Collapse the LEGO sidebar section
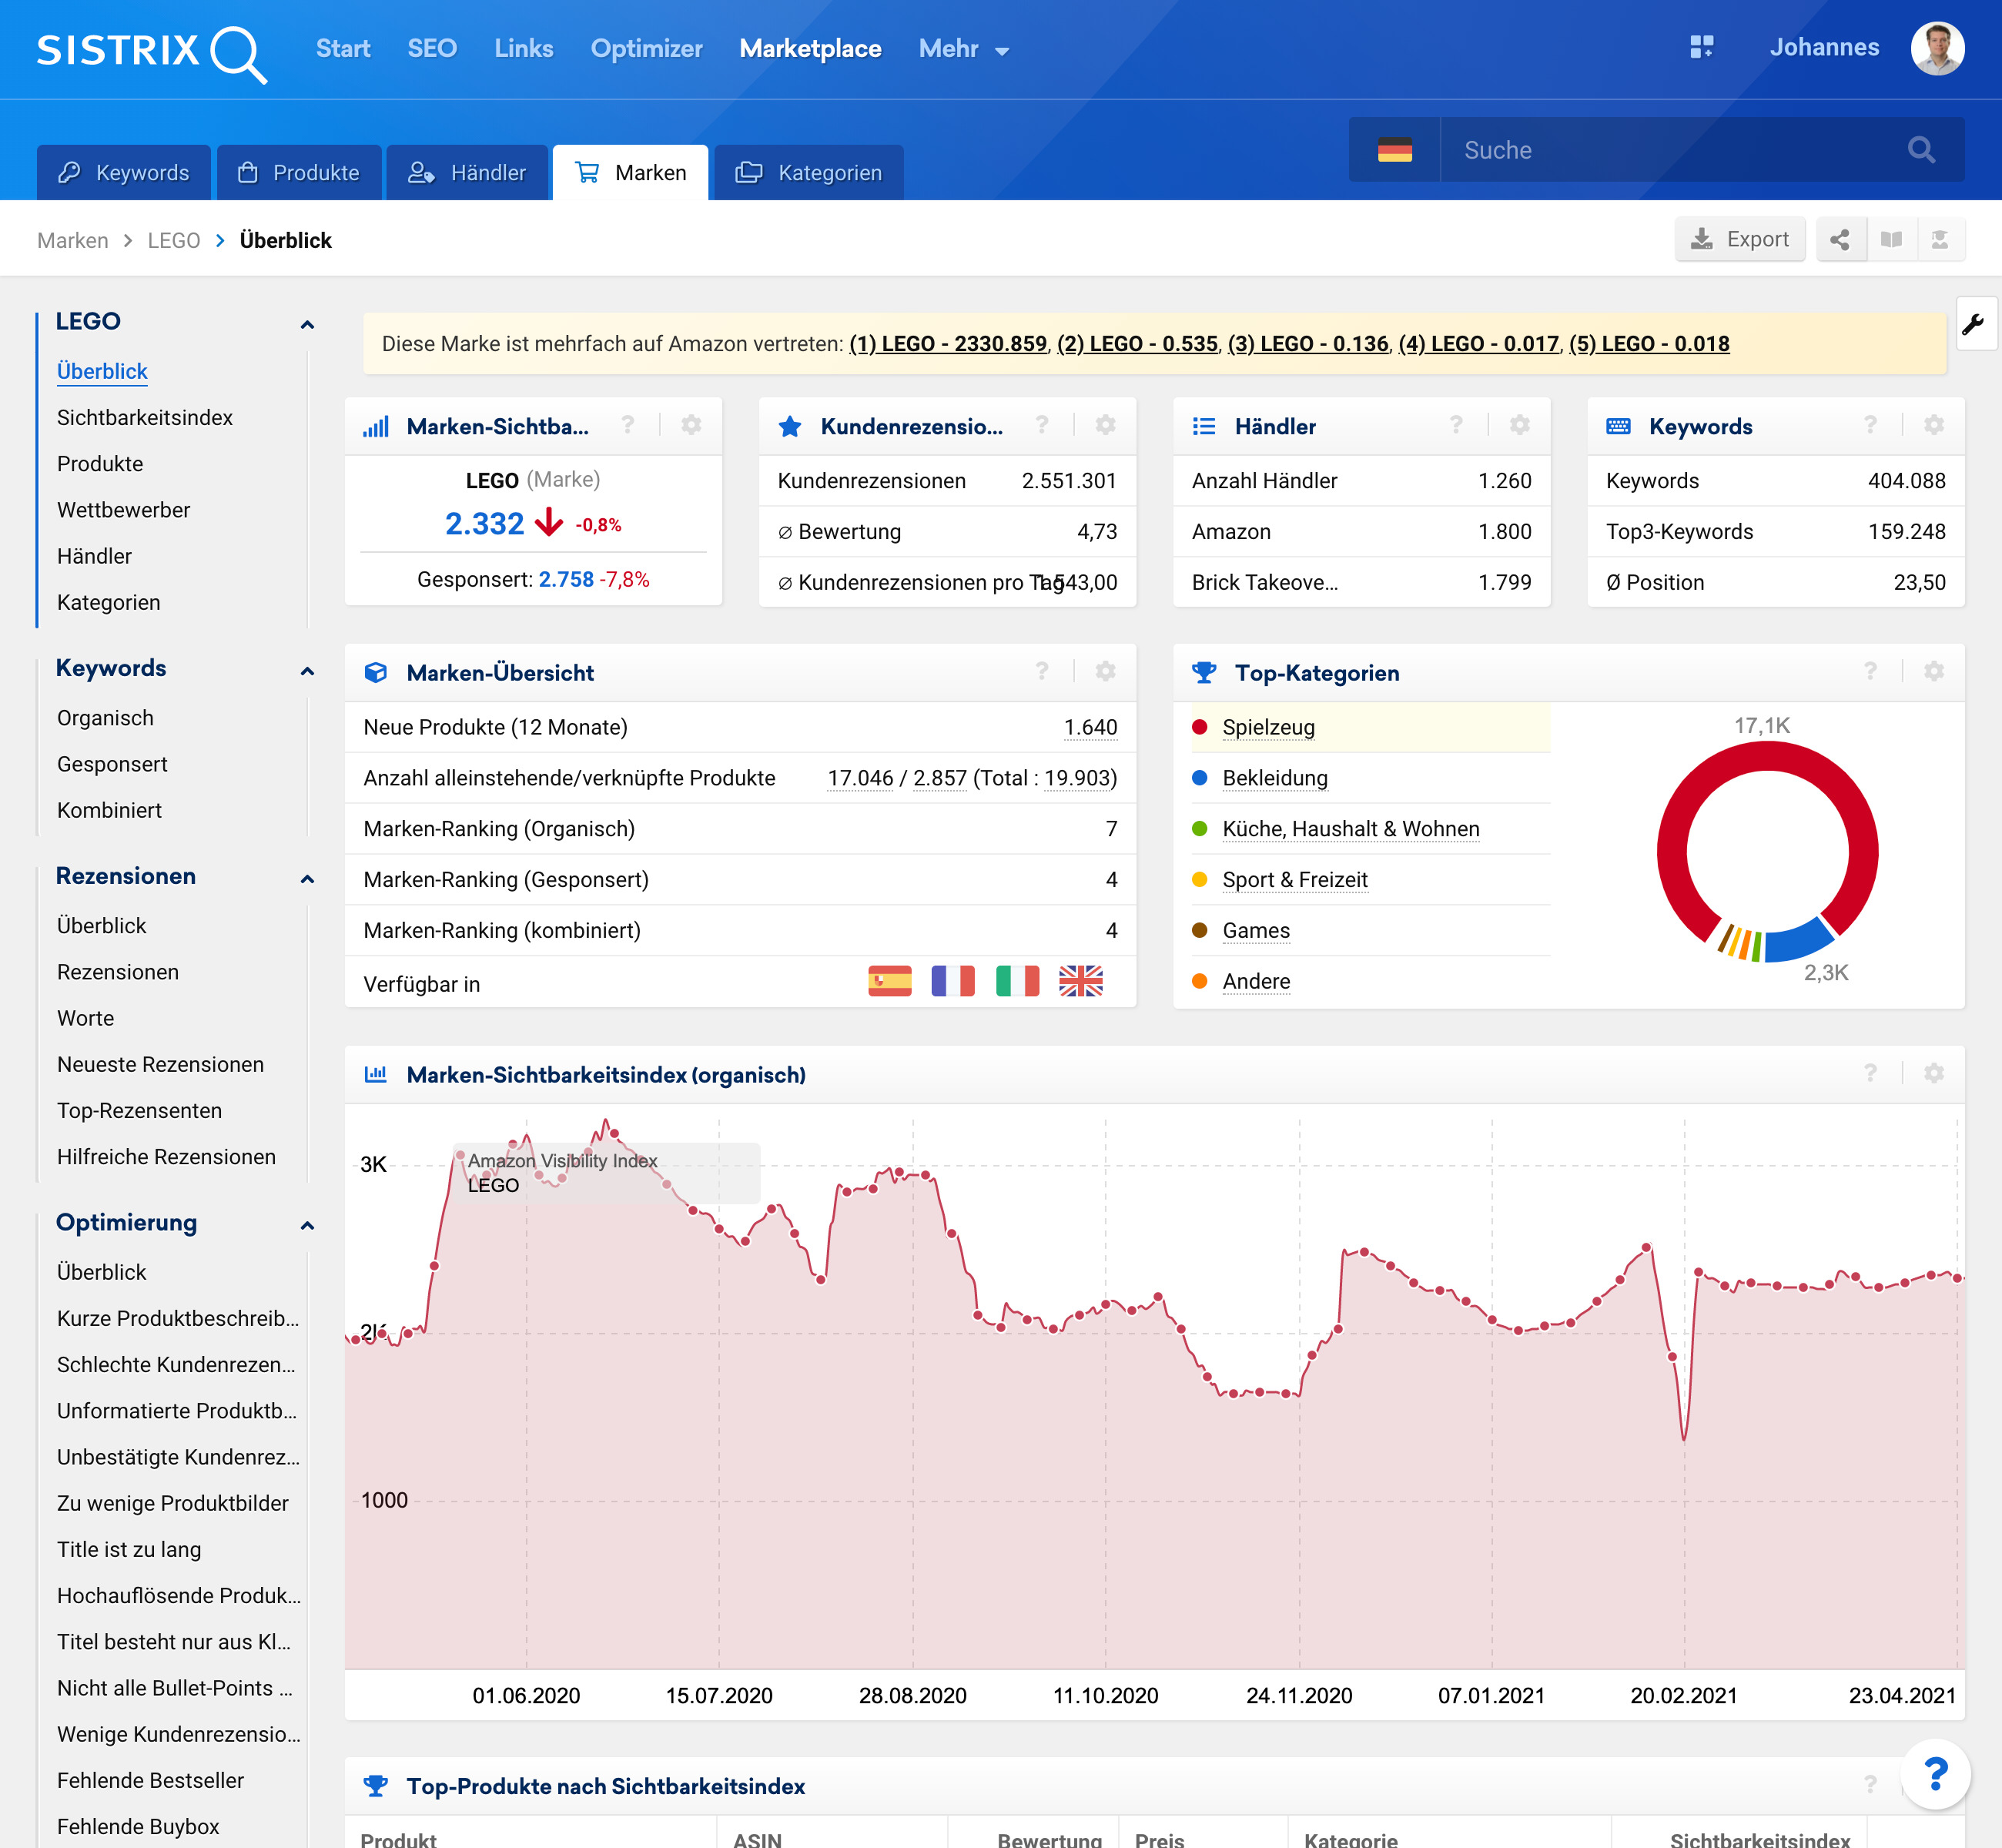This screenshot has width=2002, height=1848. (x=307, y=324)
